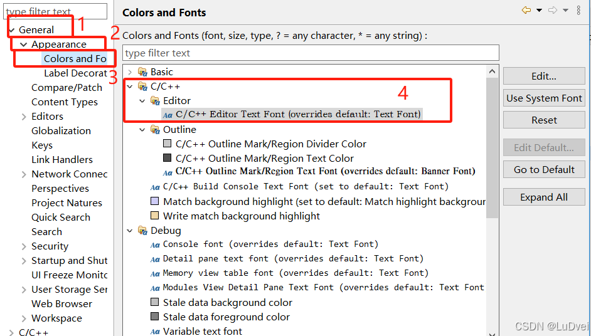Expand the Startup and Shutdown node

[x=24, y=261]
